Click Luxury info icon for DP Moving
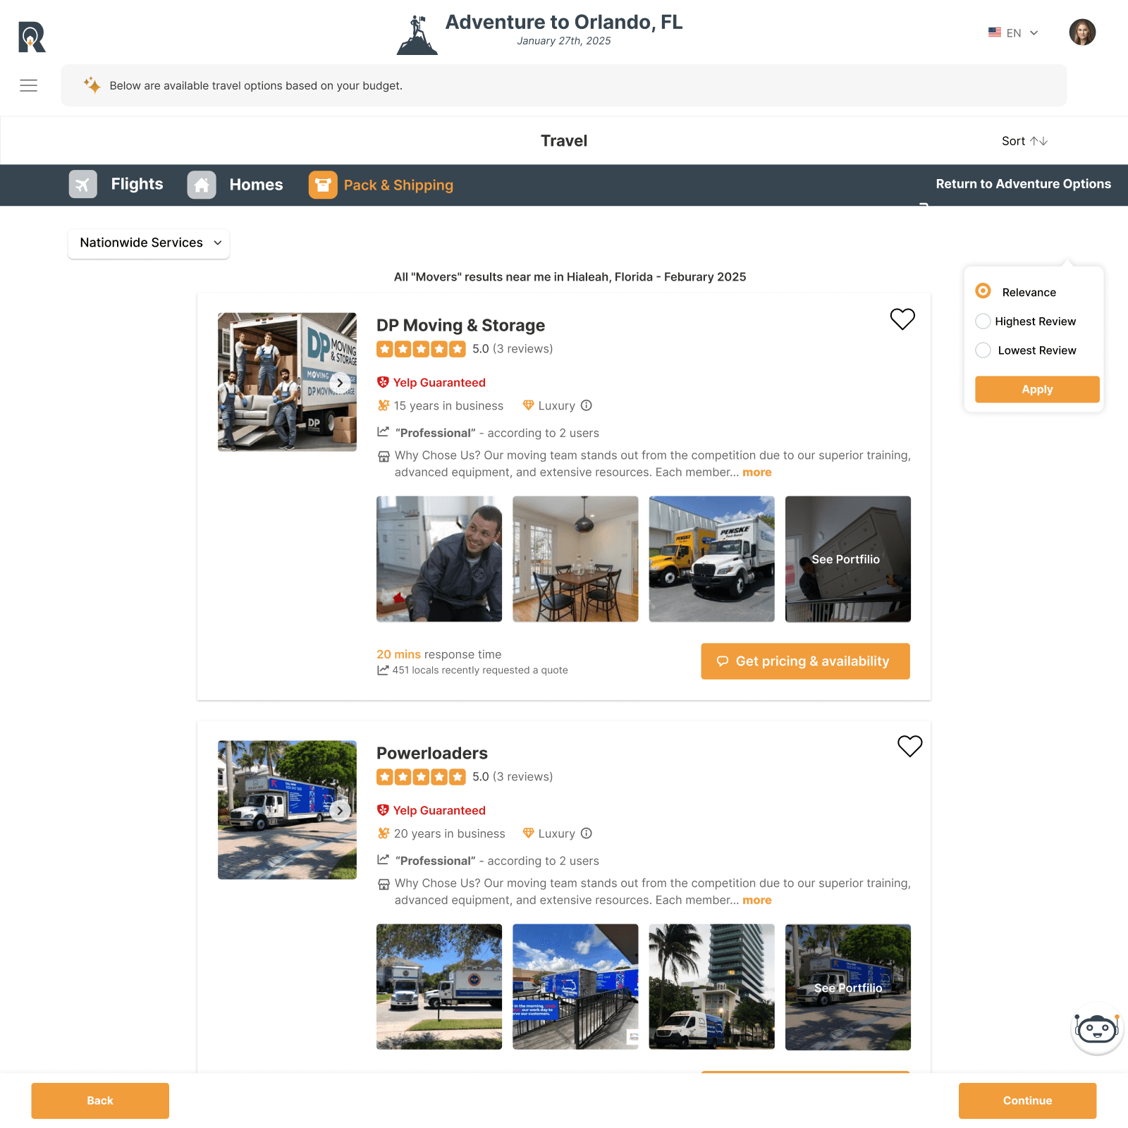The width and height of the screenshot is (1128, 1128). pos(587,405)
